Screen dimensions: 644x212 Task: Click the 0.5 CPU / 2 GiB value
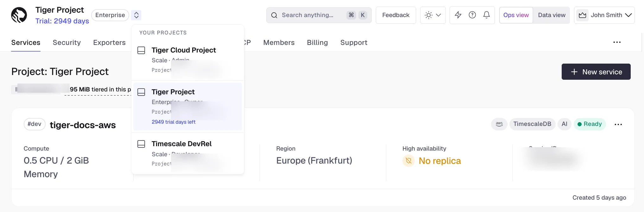56,160
